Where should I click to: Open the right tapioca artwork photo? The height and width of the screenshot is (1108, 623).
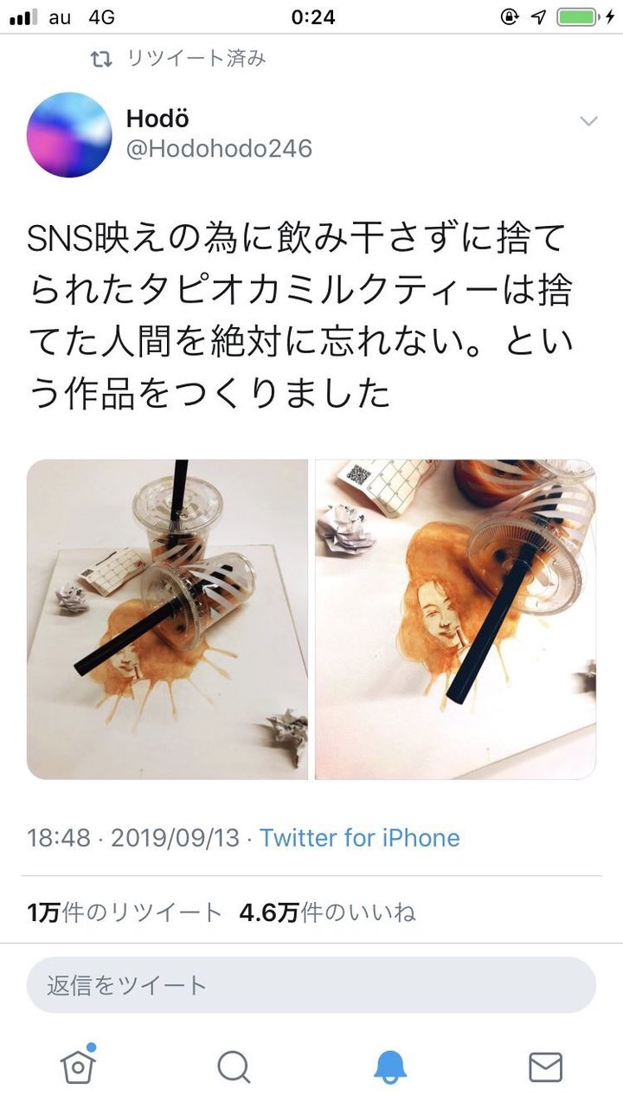(x=455, y=620)
